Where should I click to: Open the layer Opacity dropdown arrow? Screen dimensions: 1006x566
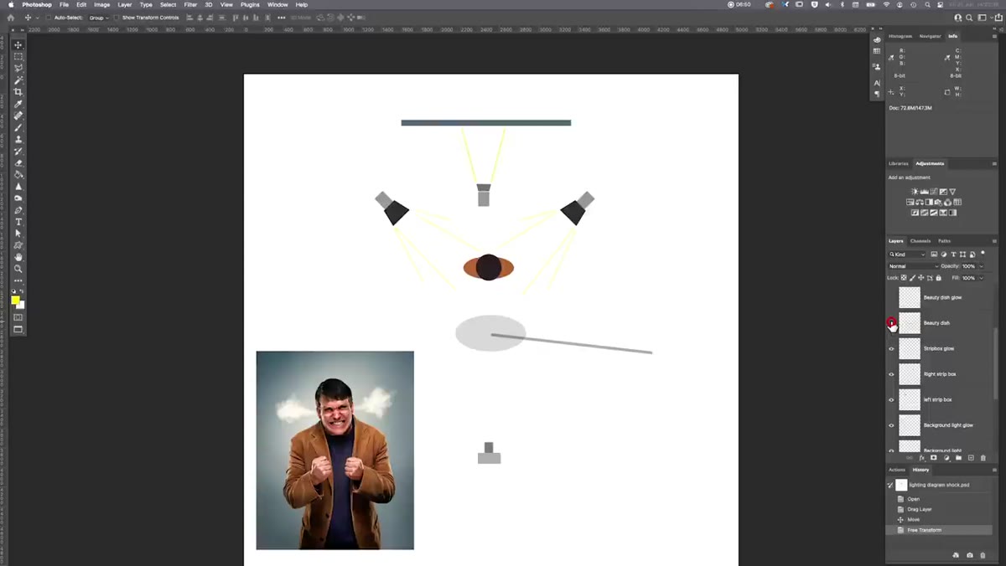click(x=982, y=266)
